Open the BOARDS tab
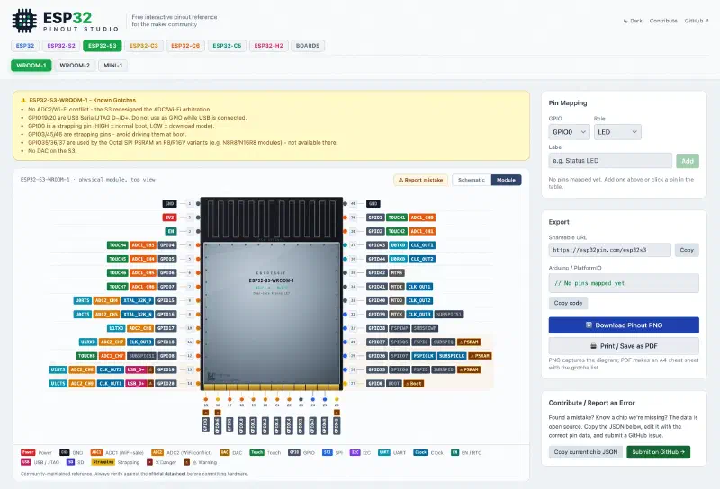This screenshot has width=720, height=489. tap(308, 46)
